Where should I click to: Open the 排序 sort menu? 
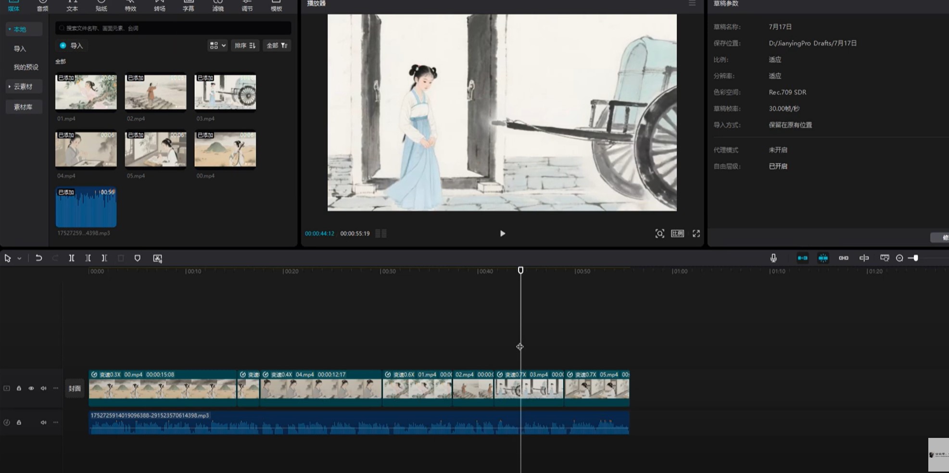pyautogui.click(x=245, y=46)
